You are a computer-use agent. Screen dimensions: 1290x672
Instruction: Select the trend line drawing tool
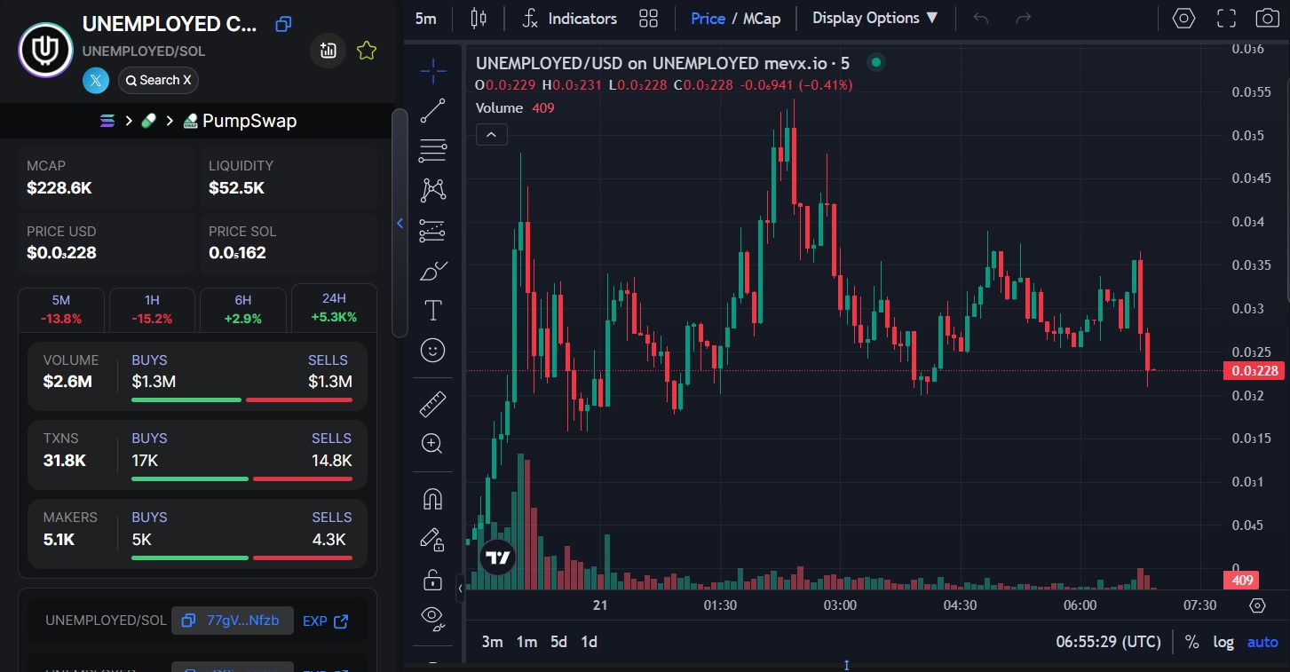coord(432,111)
